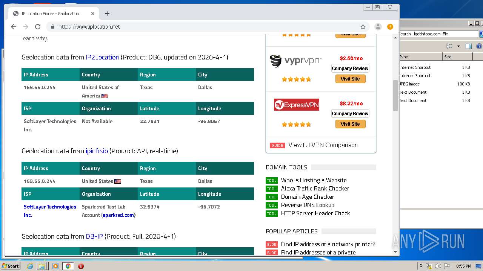Click the red GUIDE badge
This screenshot has height=271, width=483.
[x=277, y=146]
